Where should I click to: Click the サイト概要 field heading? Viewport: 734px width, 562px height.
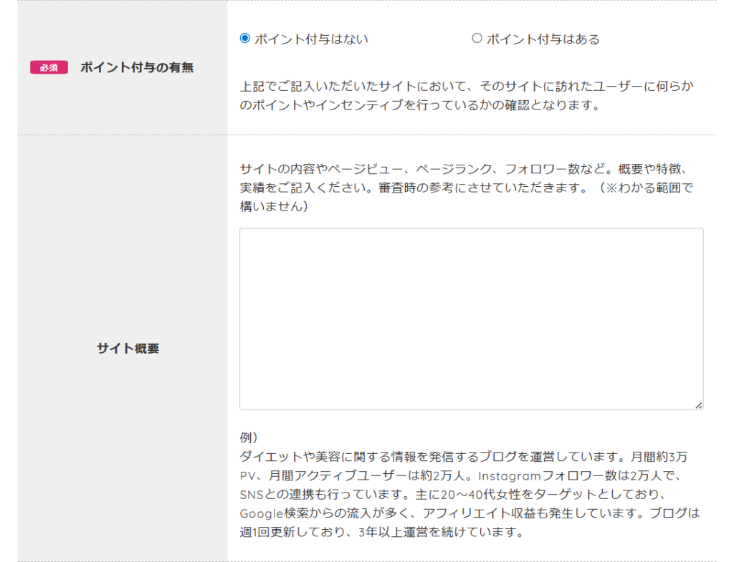pyautogui.click(x=128, y=349)
